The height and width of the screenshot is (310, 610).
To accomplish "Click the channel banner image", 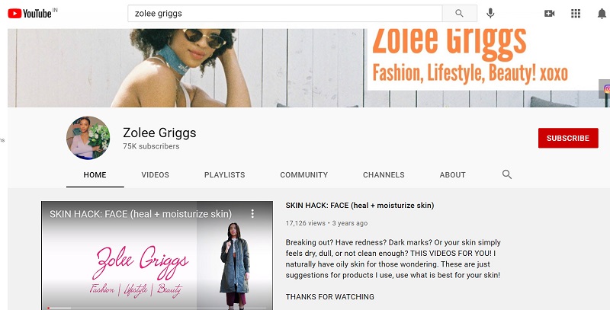I will click(x=309, y=68).
